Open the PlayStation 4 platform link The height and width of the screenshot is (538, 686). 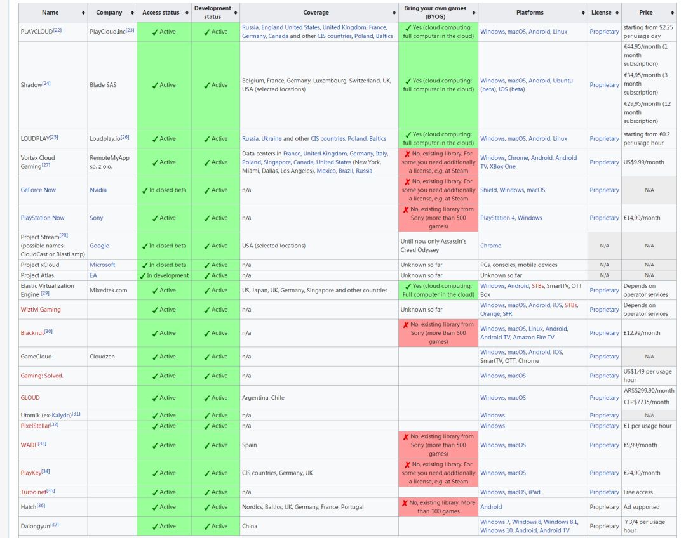[x=497, y=218]
